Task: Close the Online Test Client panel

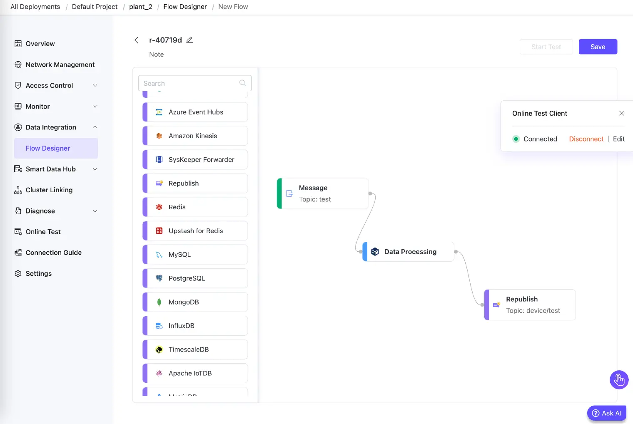Action: point(621,113)
